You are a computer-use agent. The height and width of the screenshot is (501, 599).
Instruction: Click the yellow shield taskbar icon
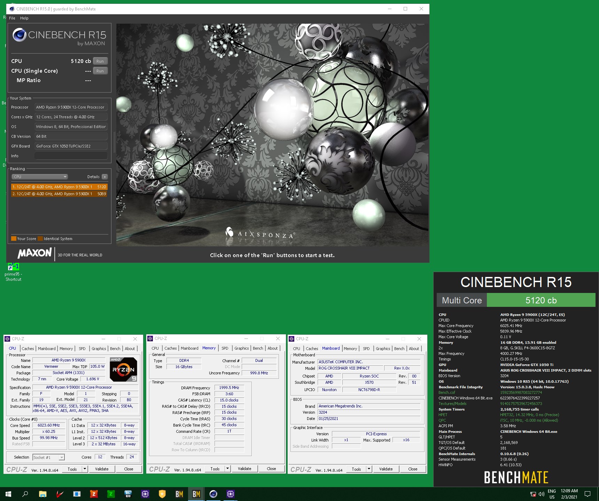coord(162,494)
